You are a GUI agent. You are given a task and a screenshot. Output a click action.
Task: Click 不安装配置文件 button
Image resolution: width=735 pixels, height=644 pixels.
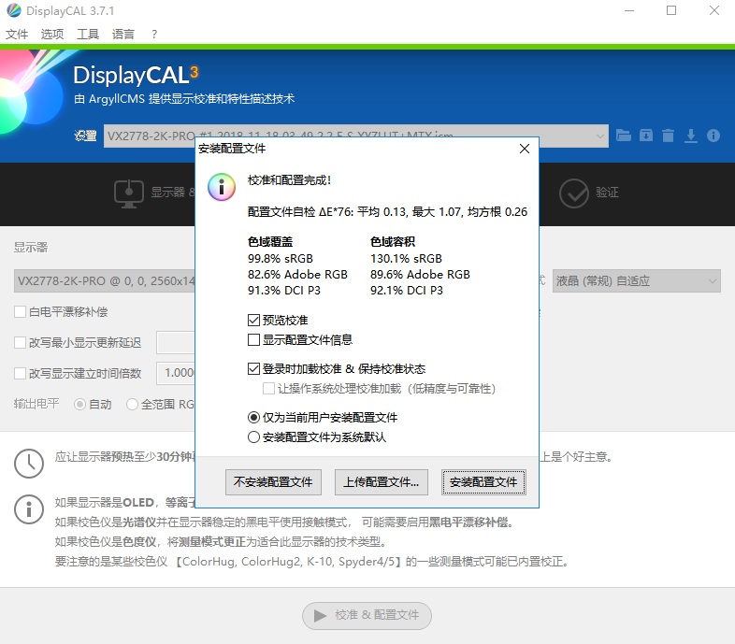coord(273,481)
